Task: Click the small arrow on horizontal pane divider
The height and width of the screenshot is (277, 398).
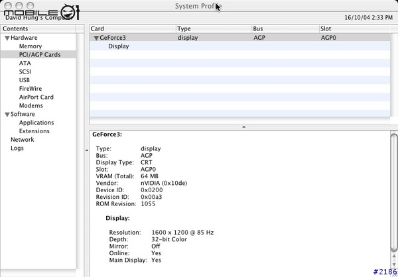Action: point(243,127)
